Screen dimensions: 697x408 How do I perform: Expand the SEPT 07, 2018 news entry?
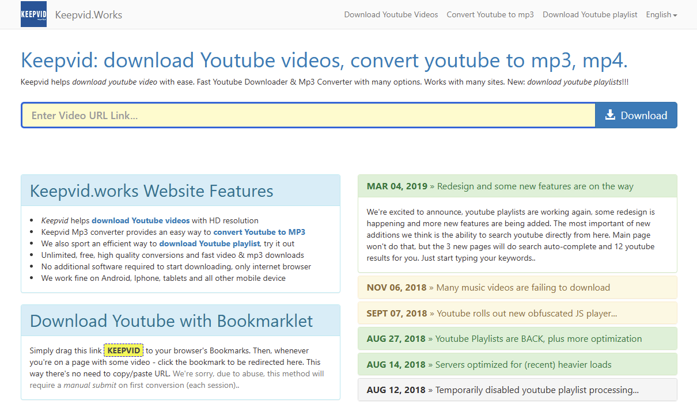click(517, 313)
